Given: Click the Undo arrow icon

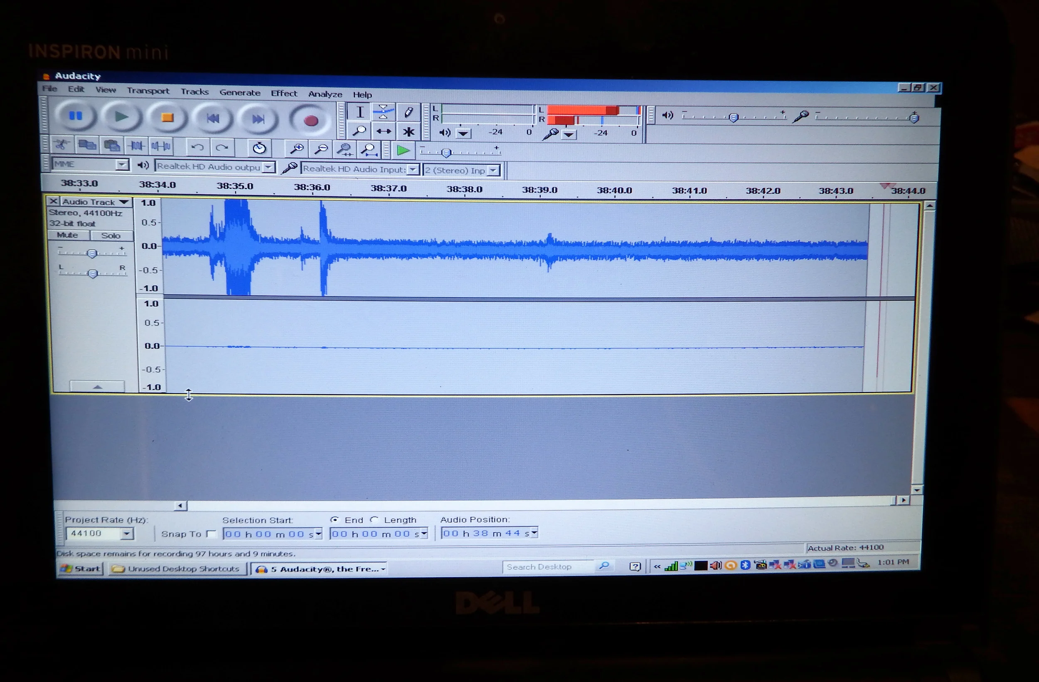Looking at the screenshot, I should [x=198, y=147].
